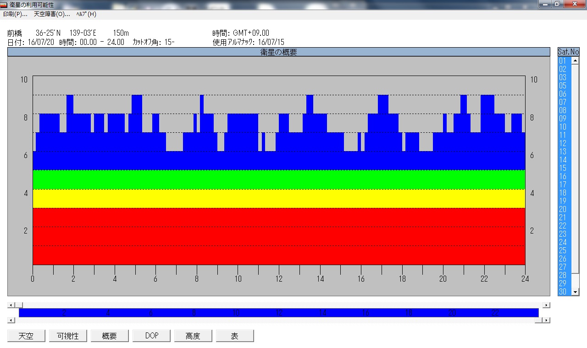
Task: Click the blue time range slider bar
Action: click(278, 313)
